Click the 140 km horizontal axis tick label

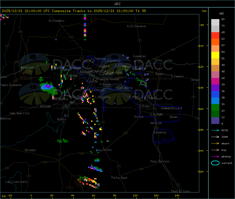pyautogui.click(x=177, y=195)
